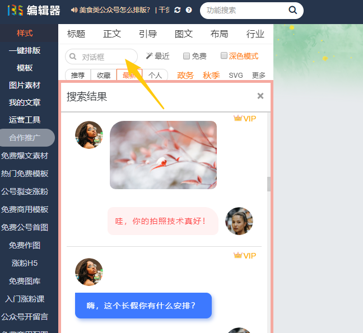Expand the 更多 categories

click(259, 75)
